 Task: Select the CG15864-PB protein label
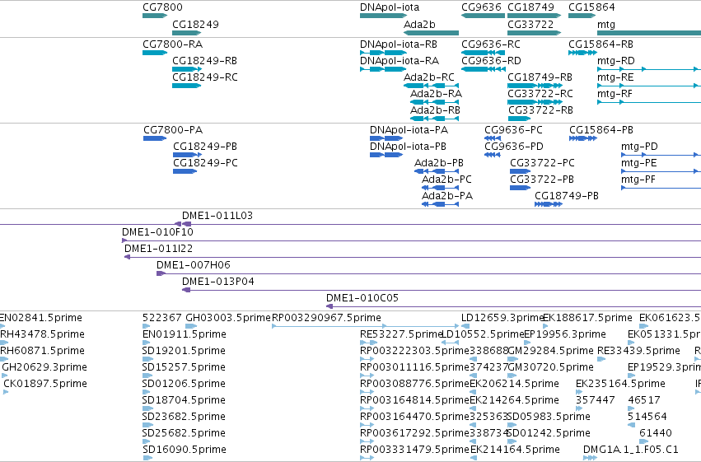tap(601, 130)
